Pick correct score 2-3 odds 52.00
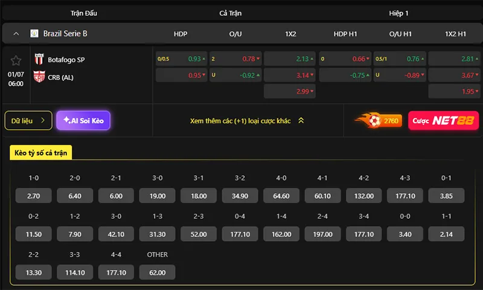483x290 pixels. [x=199, y=234]
